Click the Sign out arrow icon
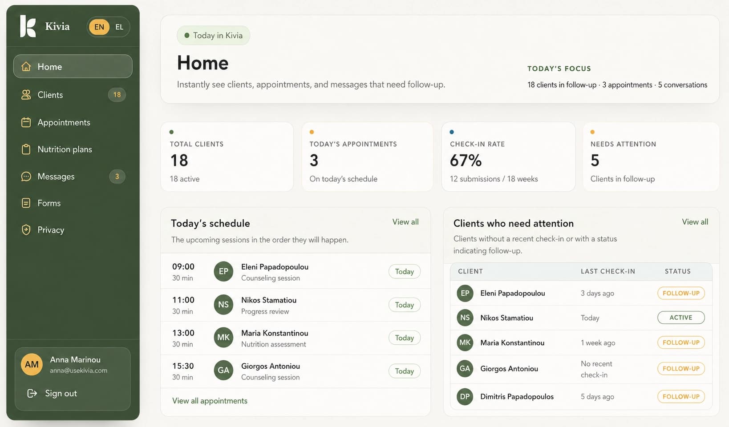The width and height of the screenshot is (729, 427). tap(32, 393)
